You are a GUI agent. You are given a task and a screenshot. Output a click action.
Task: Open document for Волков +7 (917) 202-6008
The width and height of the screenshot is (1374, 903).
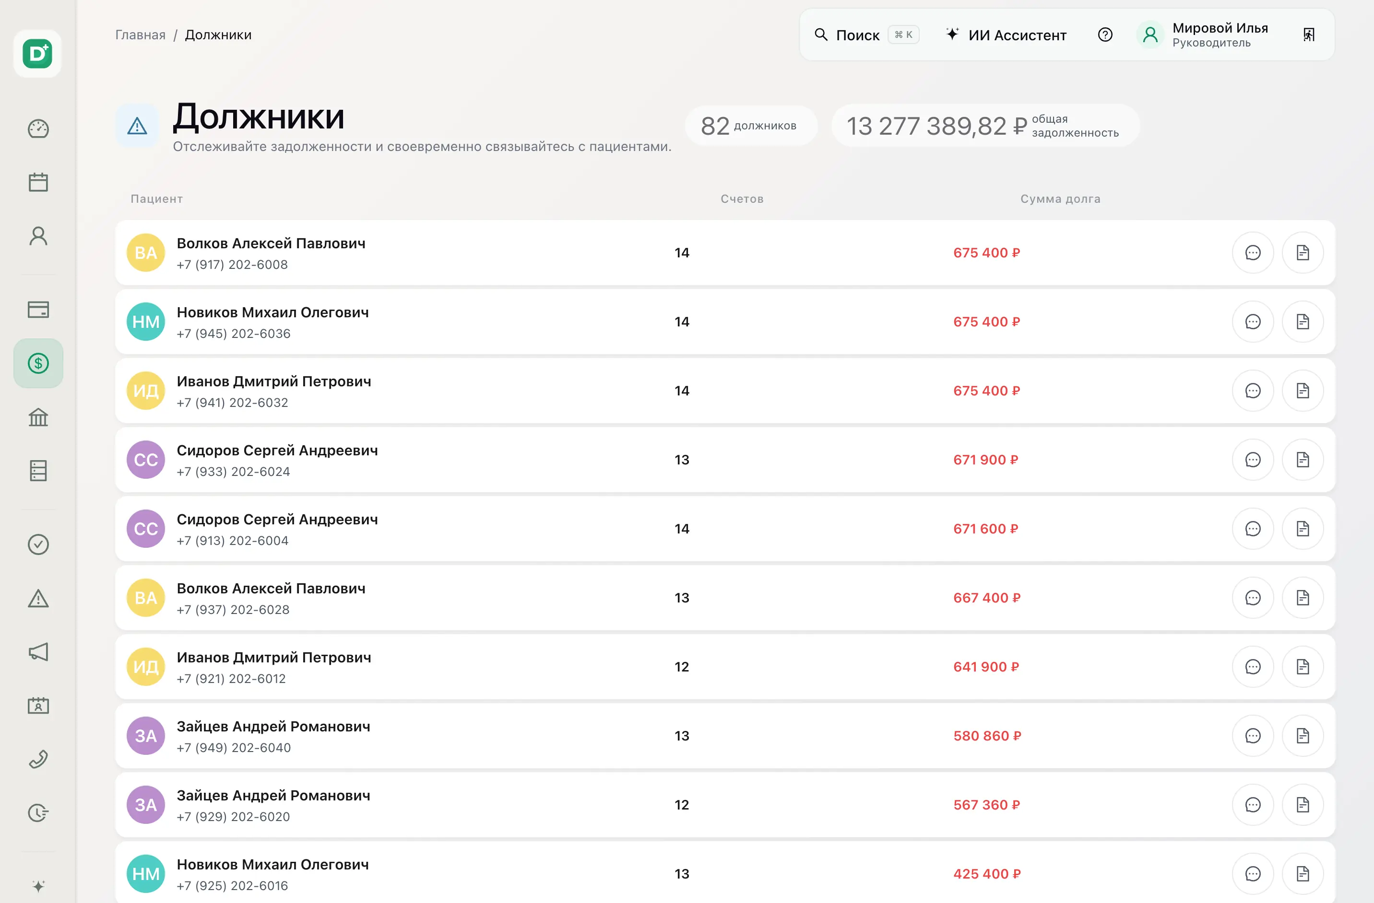coord(1303,253)
